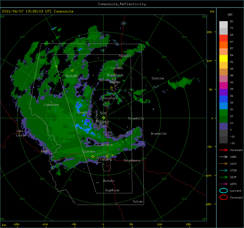Select the Cochrane label

tap(89, 152)
